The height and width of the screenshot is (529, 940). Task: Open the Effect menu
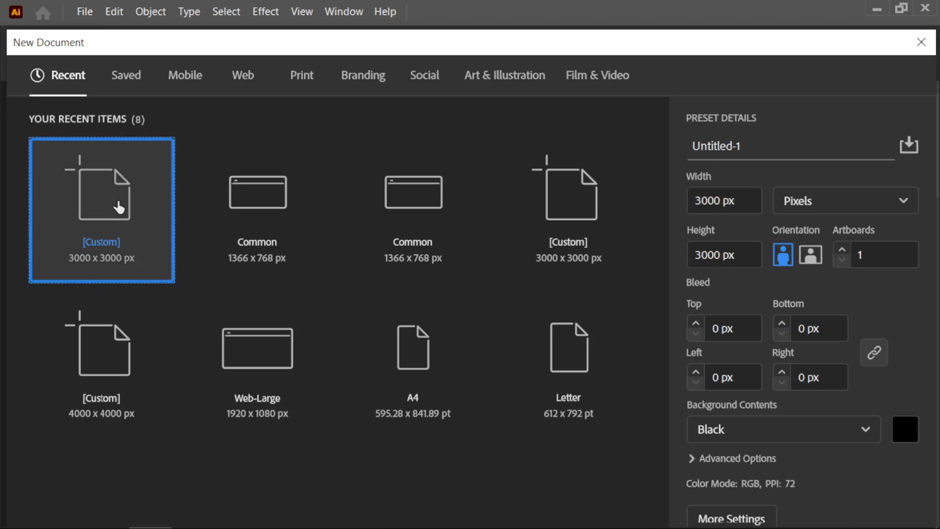[x=265, y=11]
